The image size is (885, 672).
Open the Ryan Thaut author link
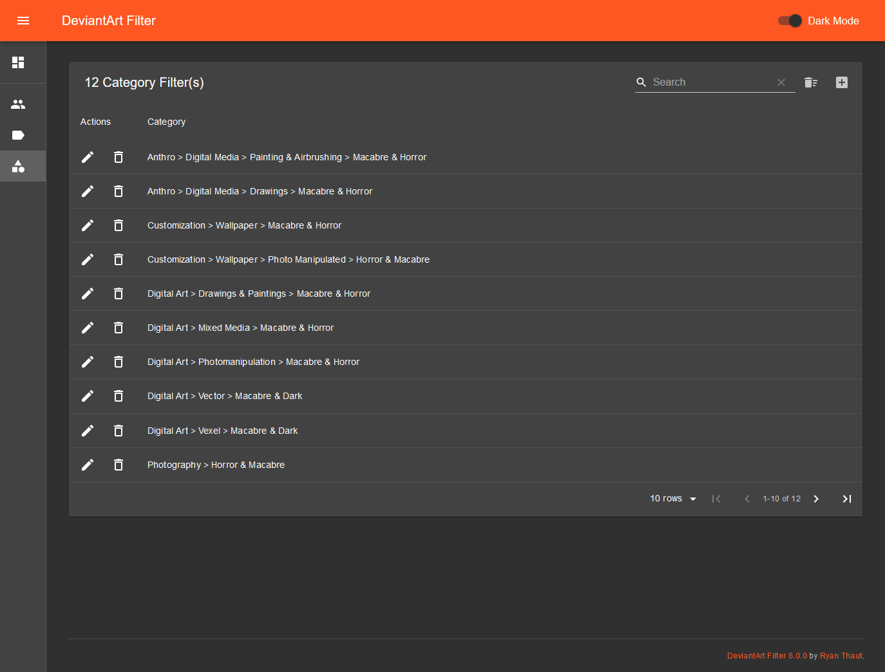(841, 656)
